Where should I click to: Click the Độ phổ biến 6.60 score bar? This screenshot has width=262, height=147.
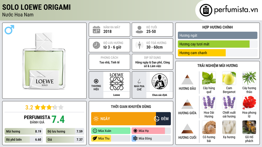click(x=24, y=140)
